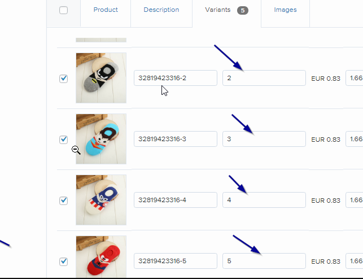Switch to the Product tab
The image size is (363, 279).
106,10
